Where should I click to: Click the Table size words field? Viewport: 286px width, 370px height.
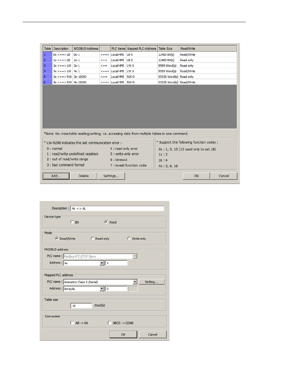click(x=81, y=306)
